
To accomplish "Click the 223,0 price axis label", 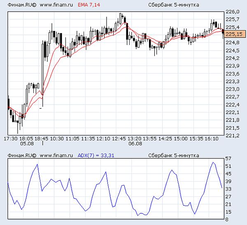I will coord(233,89).
